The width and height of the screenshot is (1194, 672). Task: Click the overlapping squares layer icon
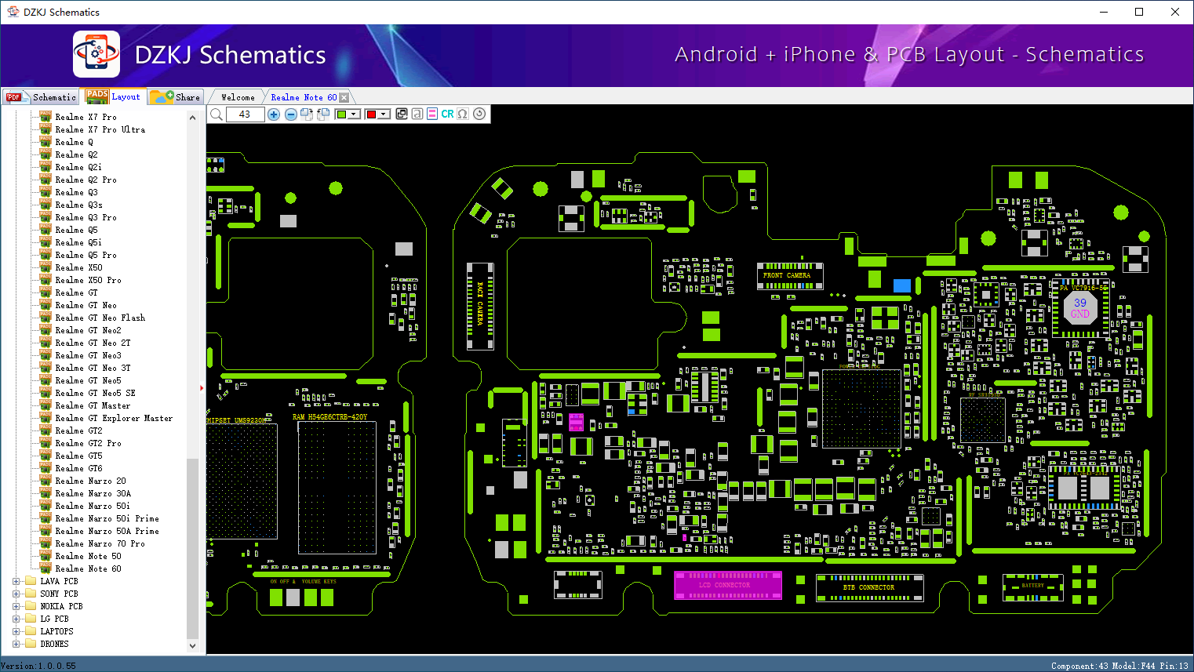pos(402,114)
